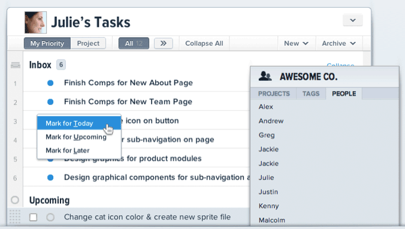
Task: Switch to the Tags tab
Action: click(311, 94)
